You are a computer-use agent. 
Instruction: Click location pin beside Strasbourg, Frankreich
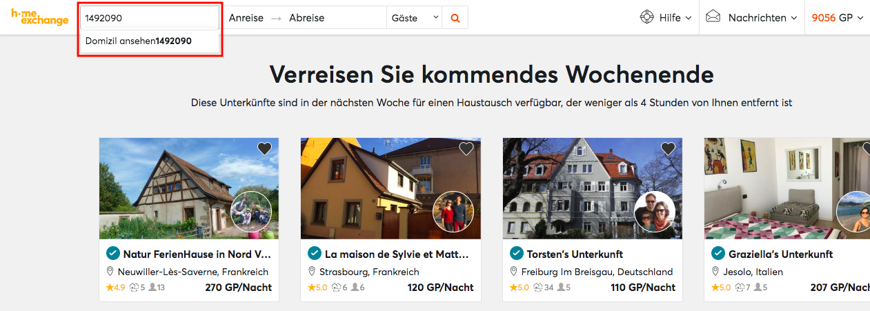[x=312, y=272]
